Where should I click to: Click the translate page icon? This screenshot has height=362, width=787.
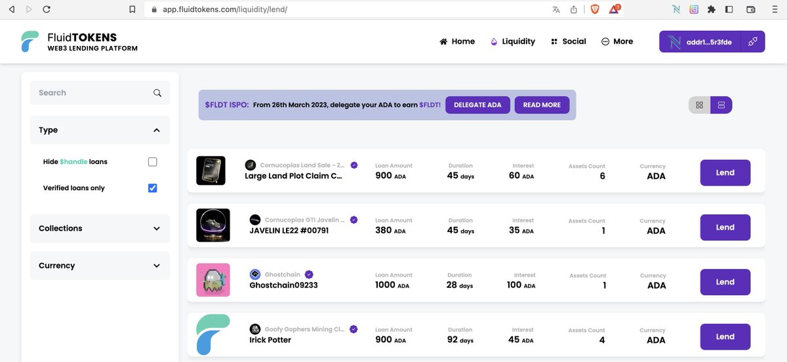coord(556,10)
